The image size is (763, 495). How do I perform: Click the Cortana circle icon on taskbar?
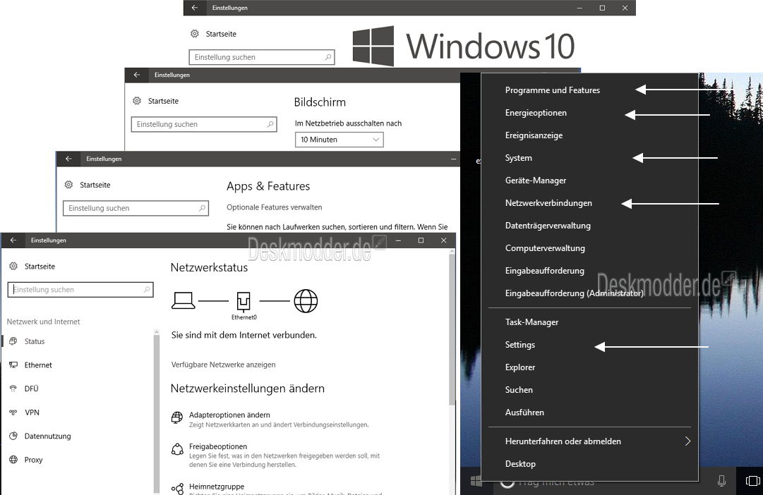507,482
